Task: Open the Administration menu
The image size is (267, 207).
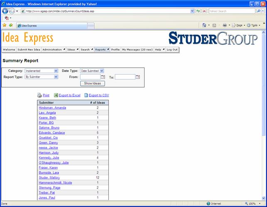Action: pos(54,49)
